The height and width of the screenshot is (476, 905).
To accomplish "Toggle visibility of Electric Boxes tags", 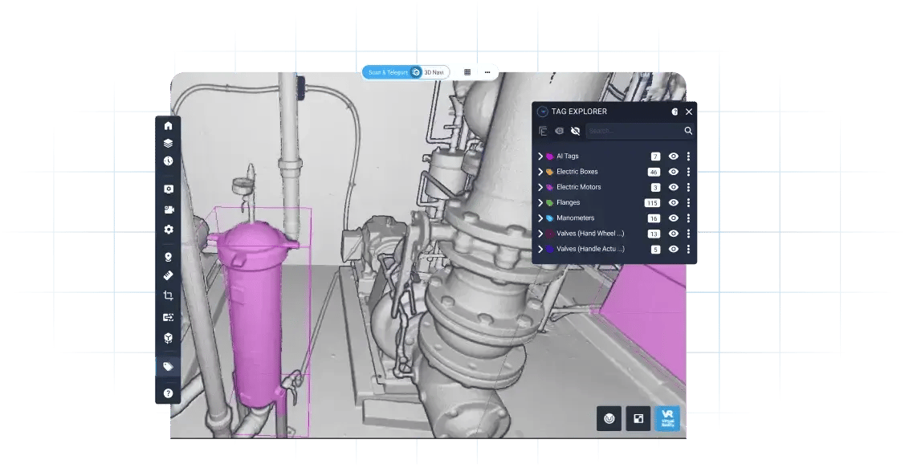I will pyautogui.click(x=673, y=172).
